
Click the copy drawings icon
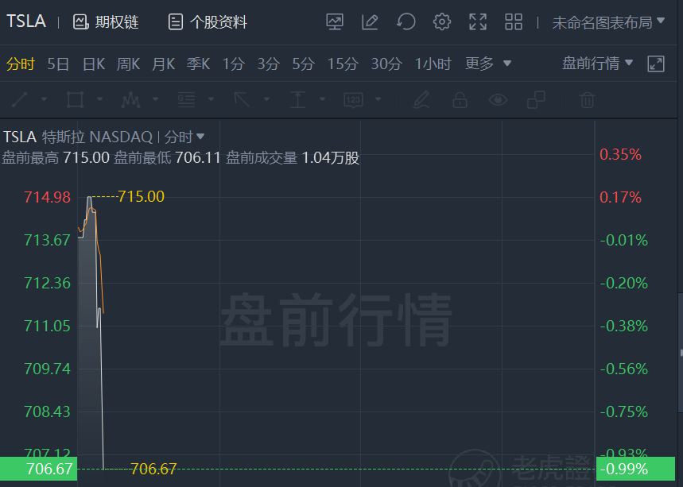(536, 99)
